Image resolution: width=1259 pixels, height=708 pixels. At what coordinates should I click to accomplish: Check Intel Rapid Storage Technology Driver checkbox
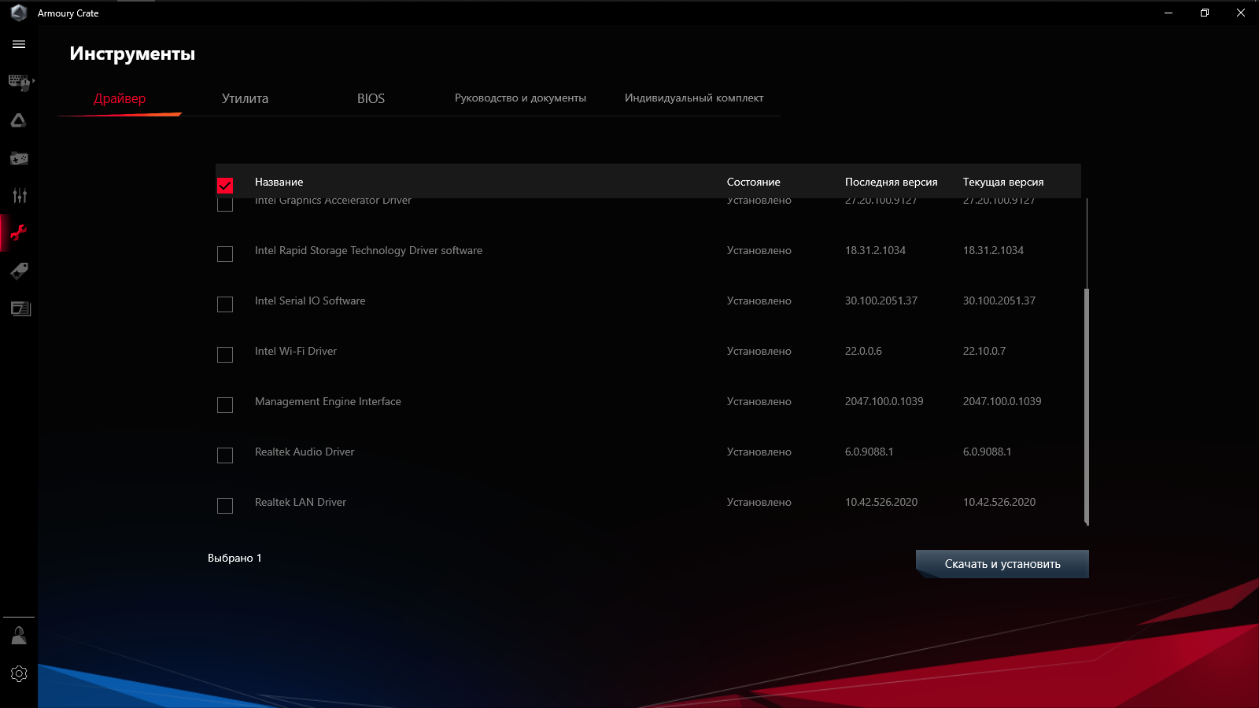click(x=225, y=254)
